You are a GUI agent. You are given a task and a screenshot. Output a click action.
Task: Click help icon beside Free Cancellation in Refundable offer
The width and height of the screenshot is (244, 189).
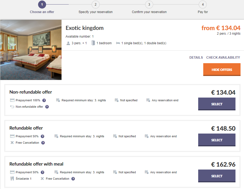point(43,143)
